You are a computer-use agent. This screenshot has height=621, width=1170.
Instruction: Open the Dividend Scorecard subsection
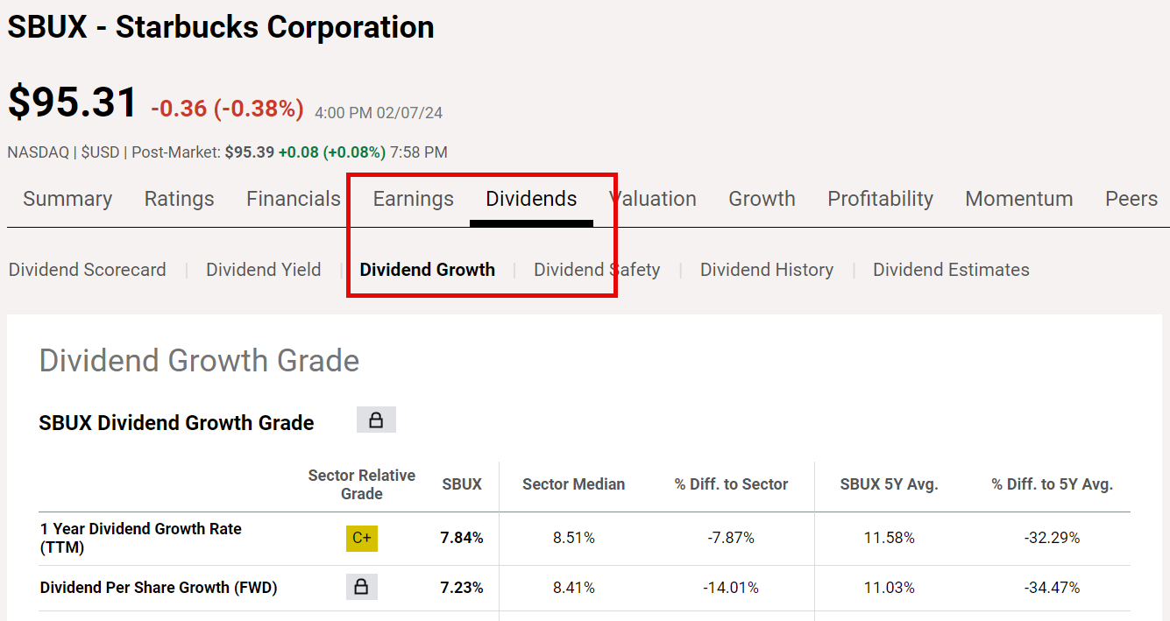[87, 270]
